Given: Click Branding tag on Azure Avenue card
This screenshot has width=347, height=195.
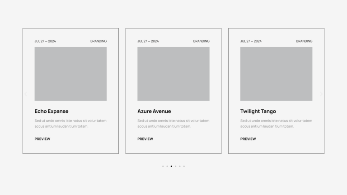Looking at the screenshot, I should pyautogui.click(x=202, y=41).
